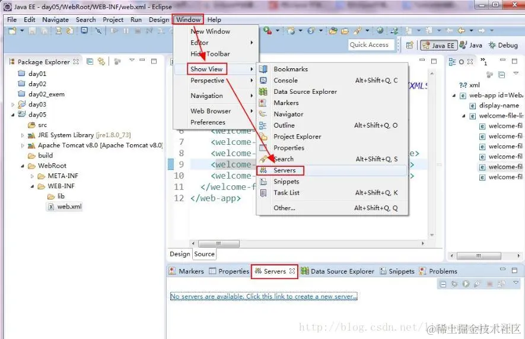Open the Problems tab
The width and height of the screenshot is (525, 339).
coord(438,271)
